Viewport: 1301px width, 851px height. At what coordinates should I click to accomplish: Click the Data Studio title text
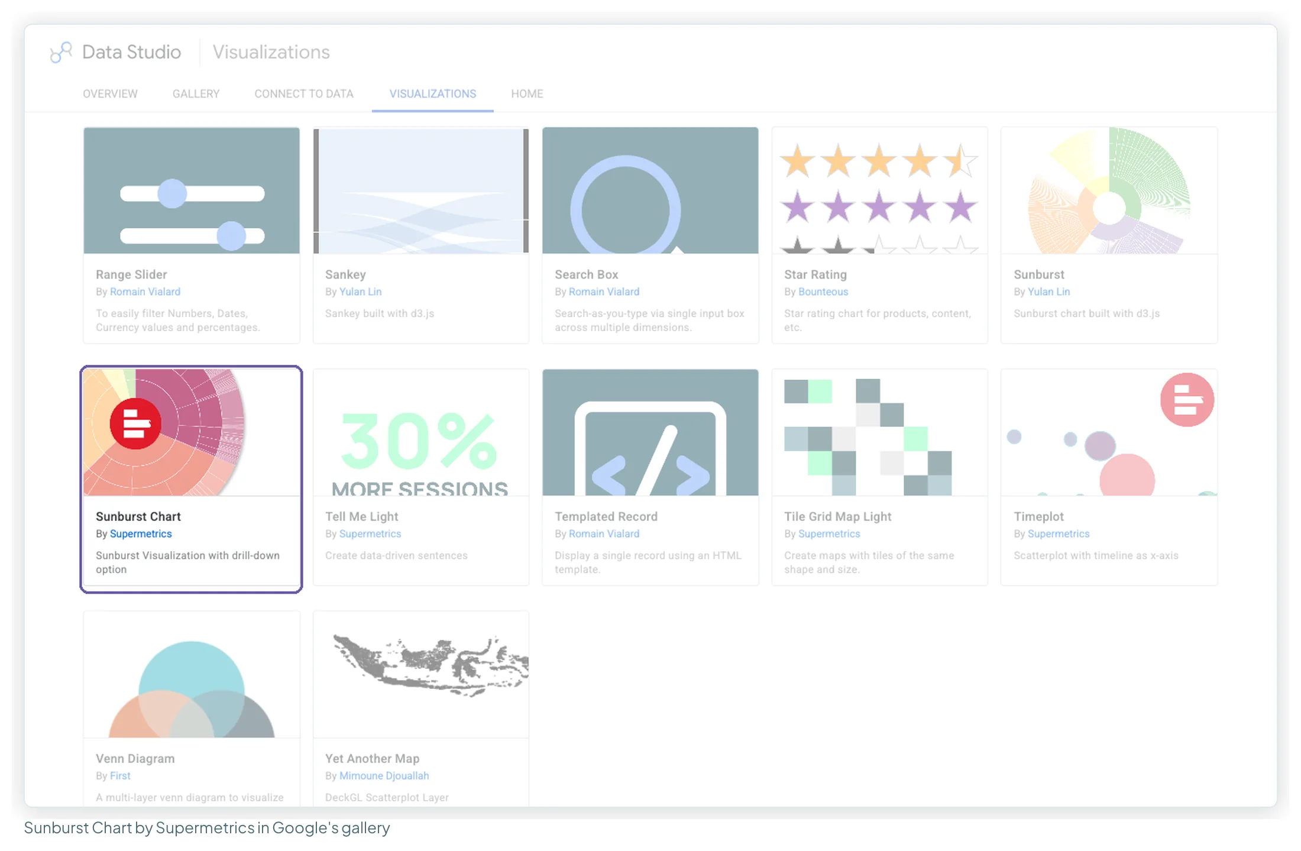pos(131,52)
